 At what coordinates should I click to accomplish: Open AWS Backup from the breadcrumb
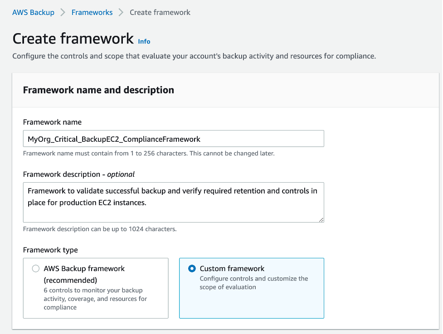click(33, 12)
